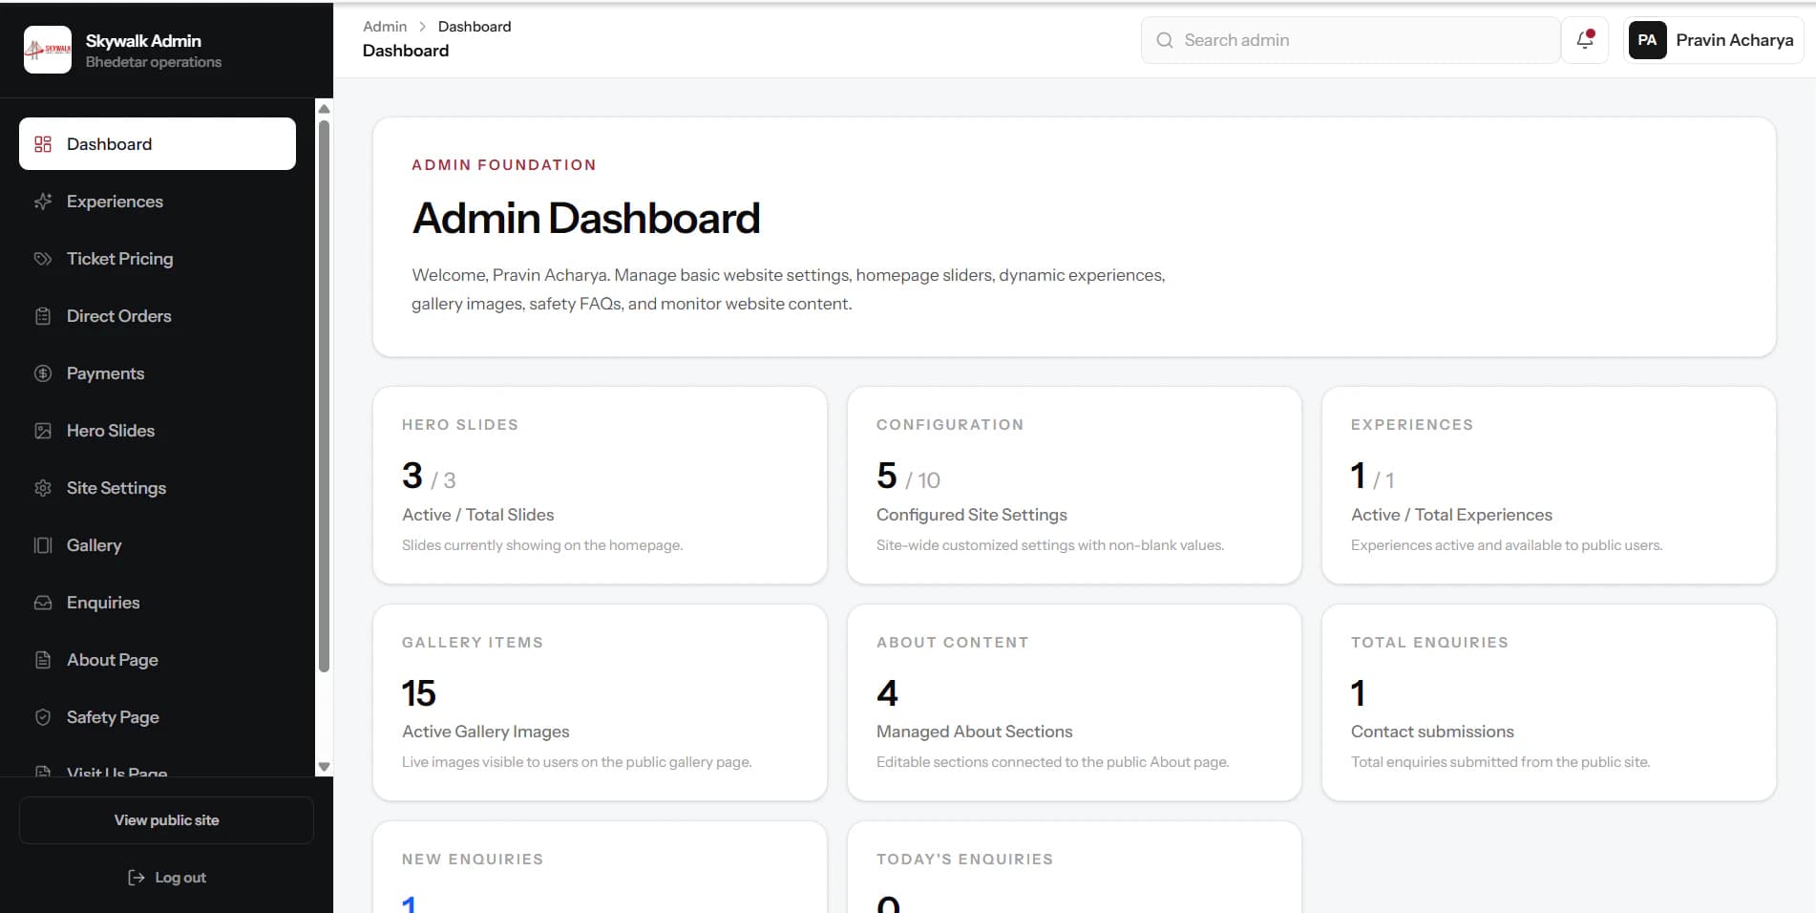
Task: Click the Payments dollar-coin icon
Action: click(43, 373)
